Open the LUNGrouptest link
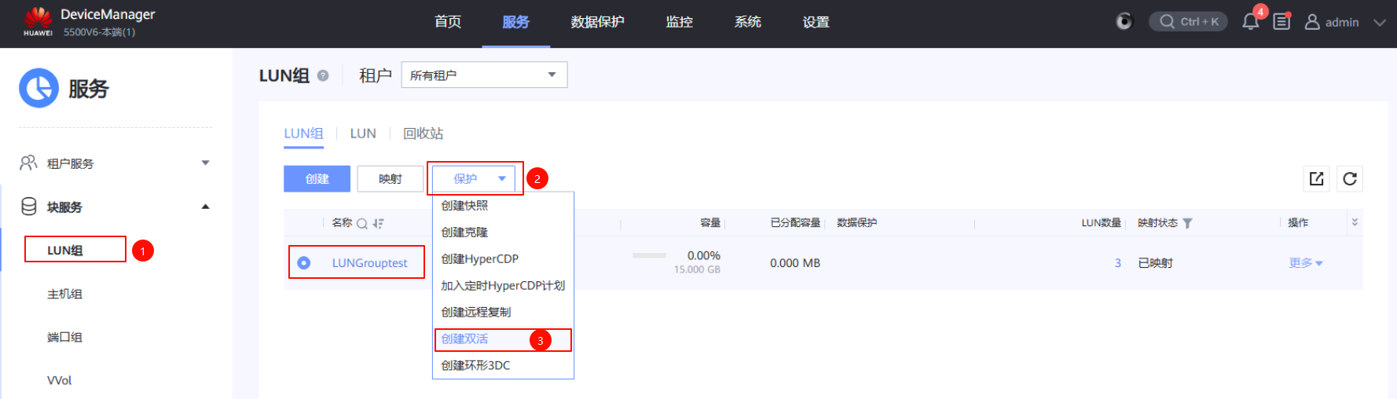 pyautogui.click(x=369, y=263)
